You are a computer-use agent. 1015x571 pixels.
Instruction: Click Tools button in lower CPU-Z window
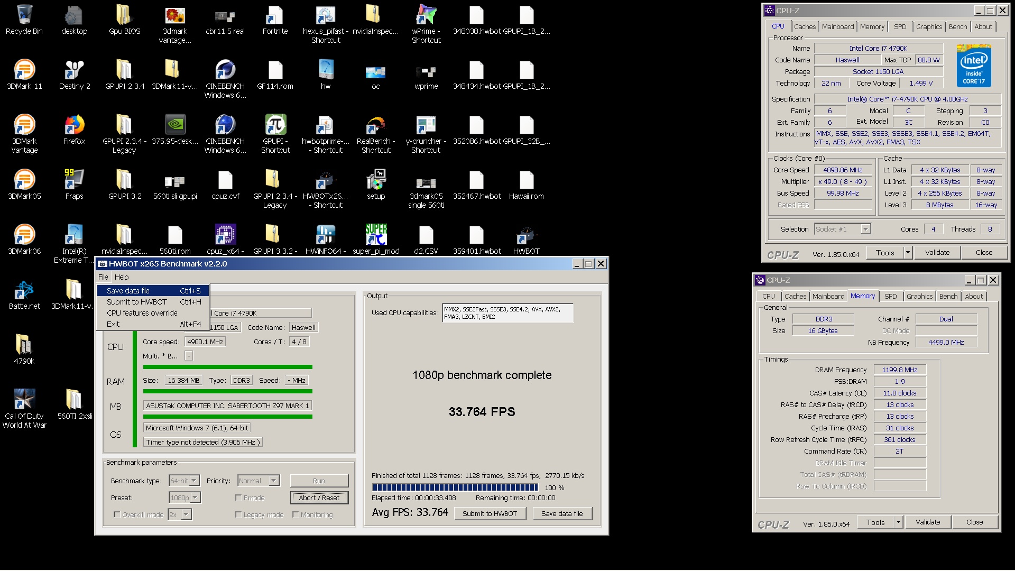(x=875, y=522)
